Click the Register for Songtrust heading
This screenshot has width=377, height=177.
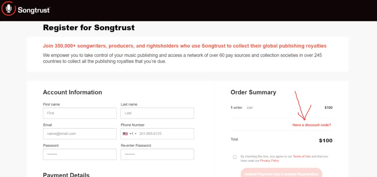[89, 28]
